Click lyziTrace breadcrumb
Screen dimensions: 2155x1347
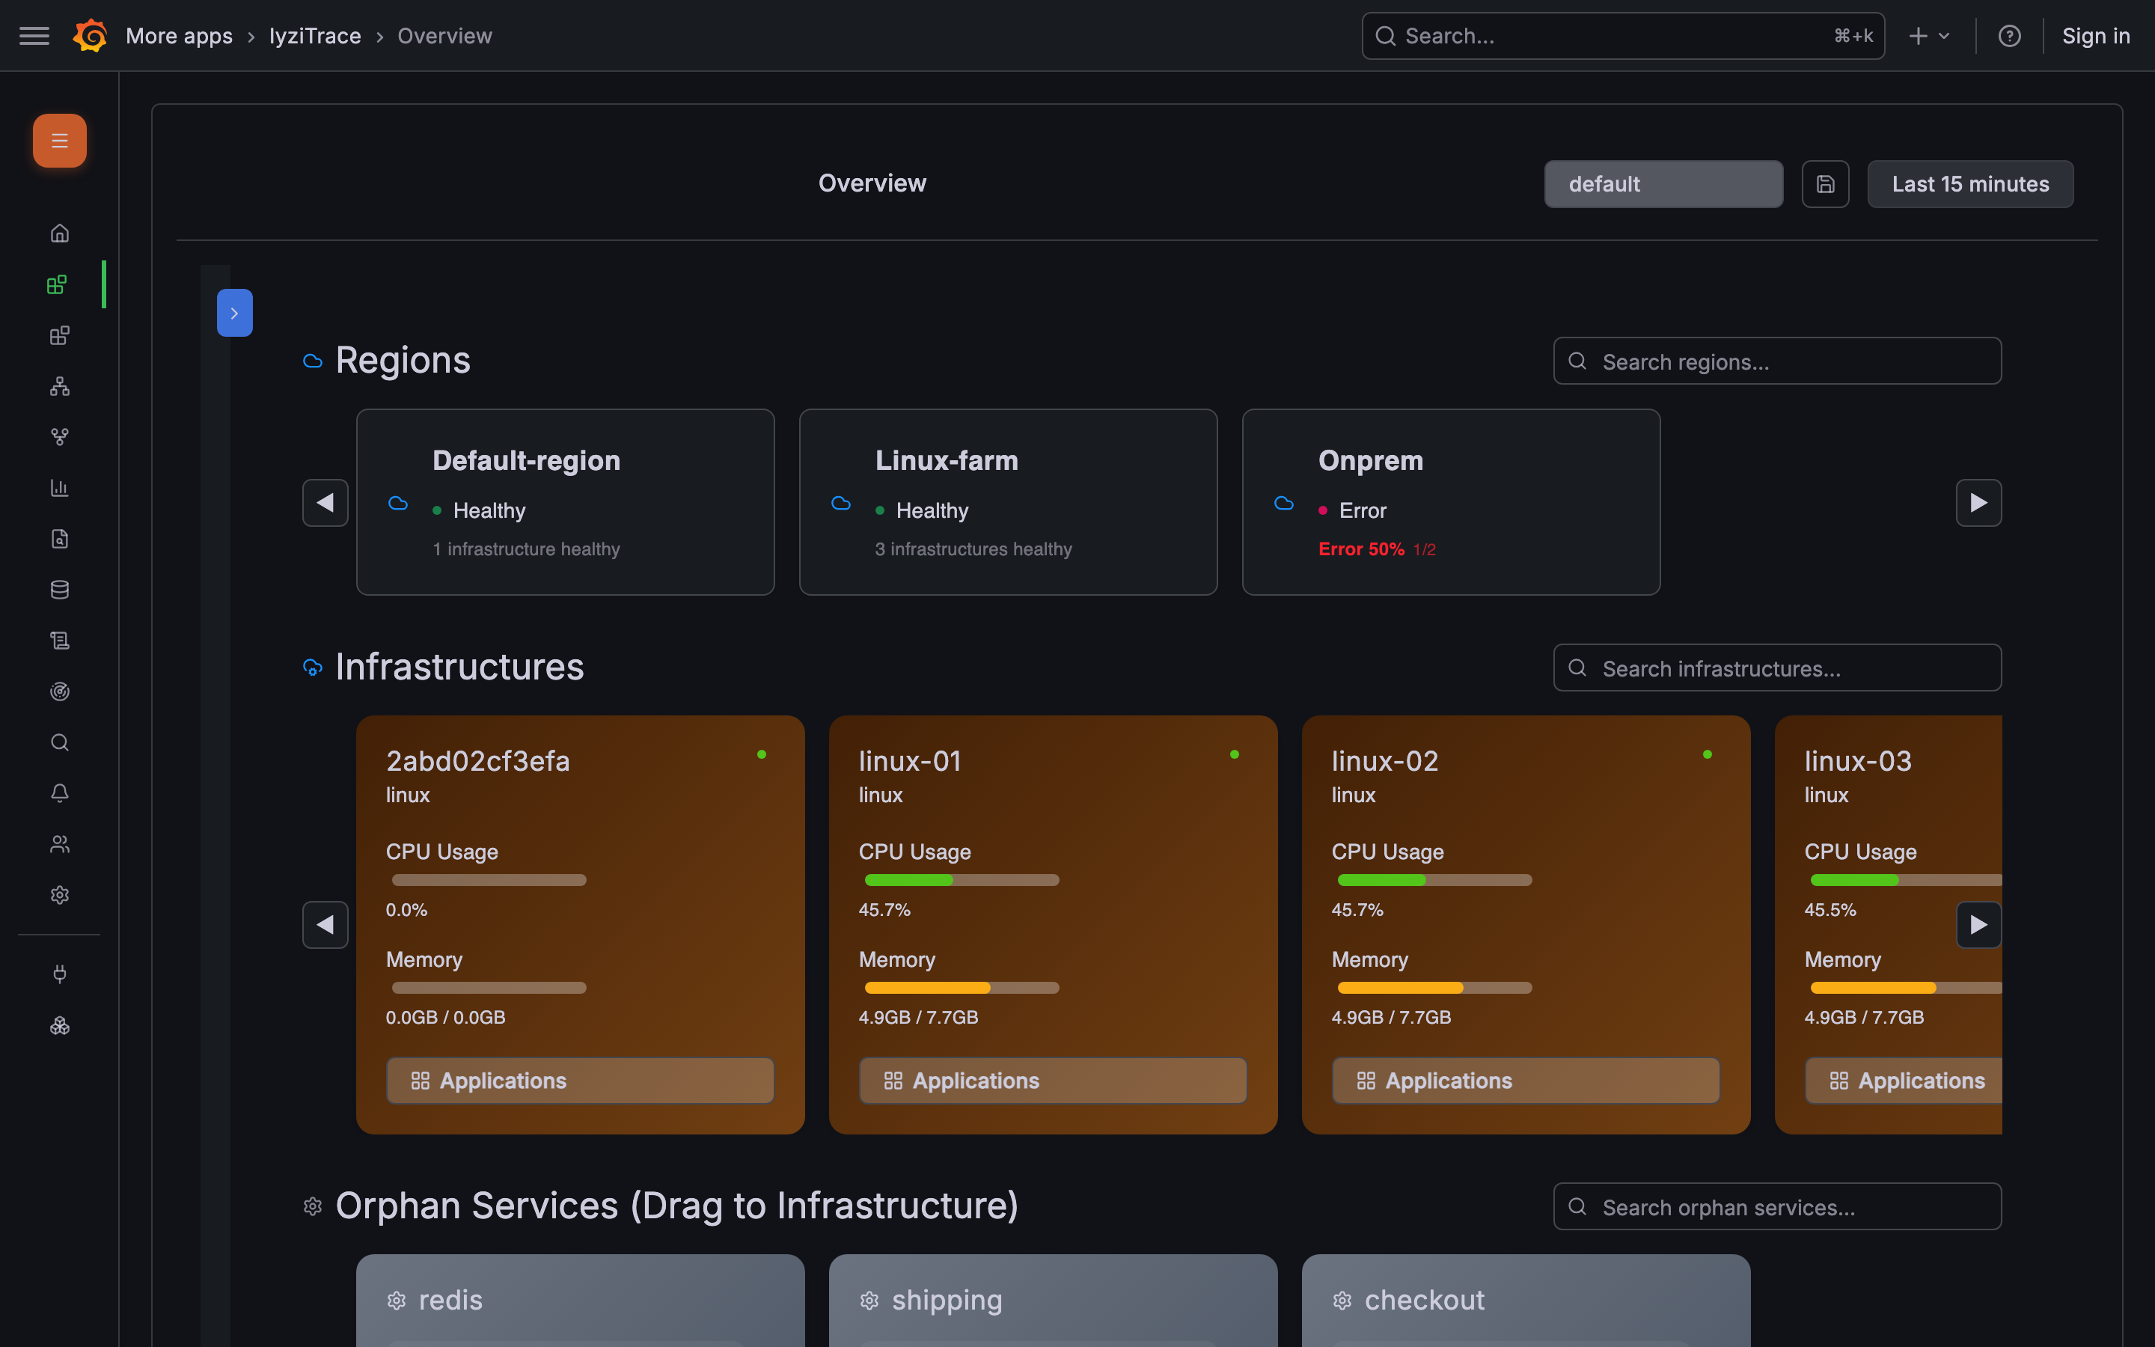(315, 36)
